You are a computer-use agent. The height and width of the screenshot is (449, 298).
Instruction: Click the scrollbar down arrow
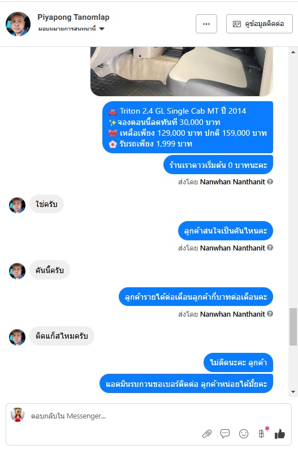(293, 391)
